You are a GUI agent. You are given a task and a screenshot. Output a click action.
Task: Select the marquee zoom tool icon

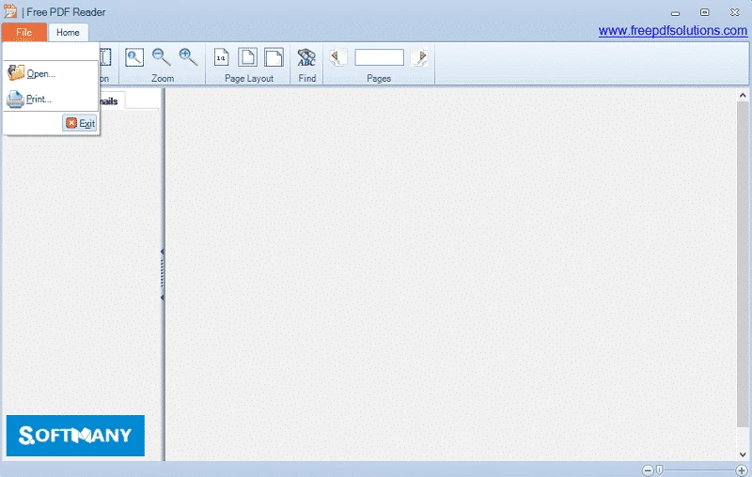click(x=134, y=57)
